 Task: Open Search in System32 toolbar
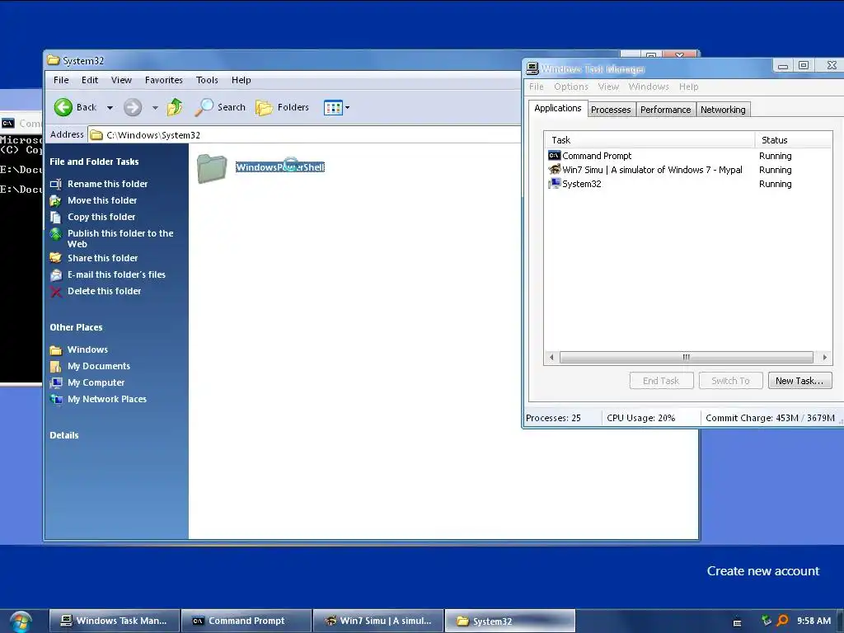[219, 107]
